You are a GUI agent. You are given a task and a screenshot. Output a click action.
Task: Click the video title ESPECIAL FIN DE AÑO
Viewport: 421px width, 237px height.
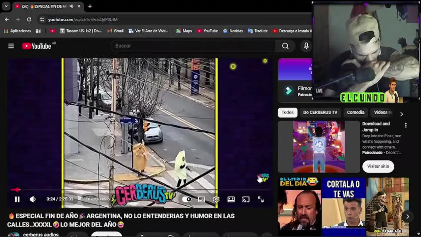[121, 220]
